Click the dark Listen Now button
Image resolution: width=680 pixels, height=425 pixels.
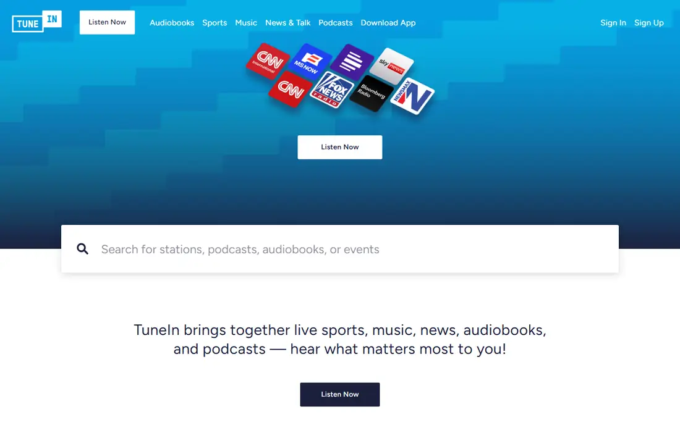[x=340, y=394]
